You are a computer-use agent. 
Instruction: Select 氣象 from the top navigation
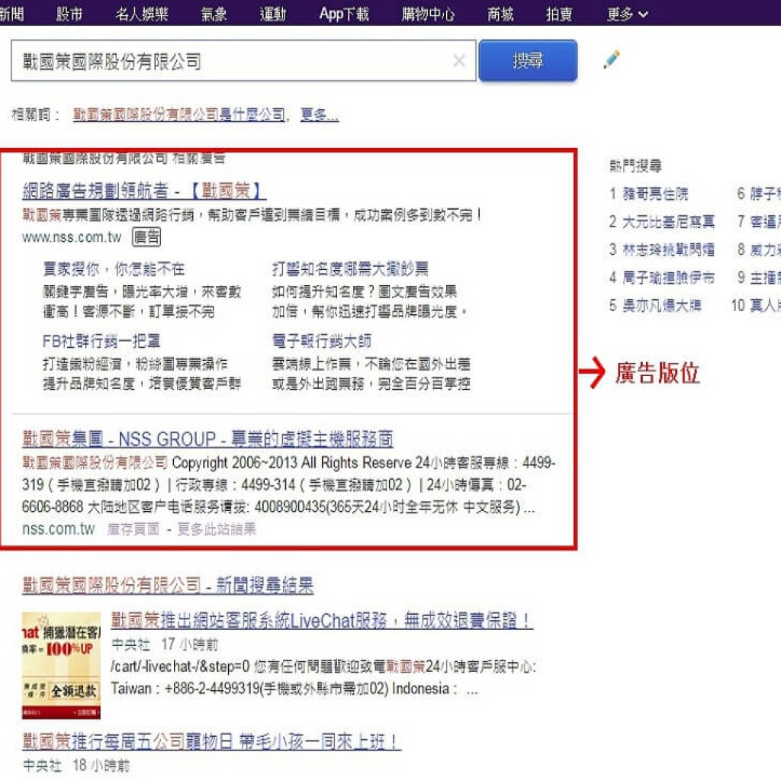[x=214, y=14]
